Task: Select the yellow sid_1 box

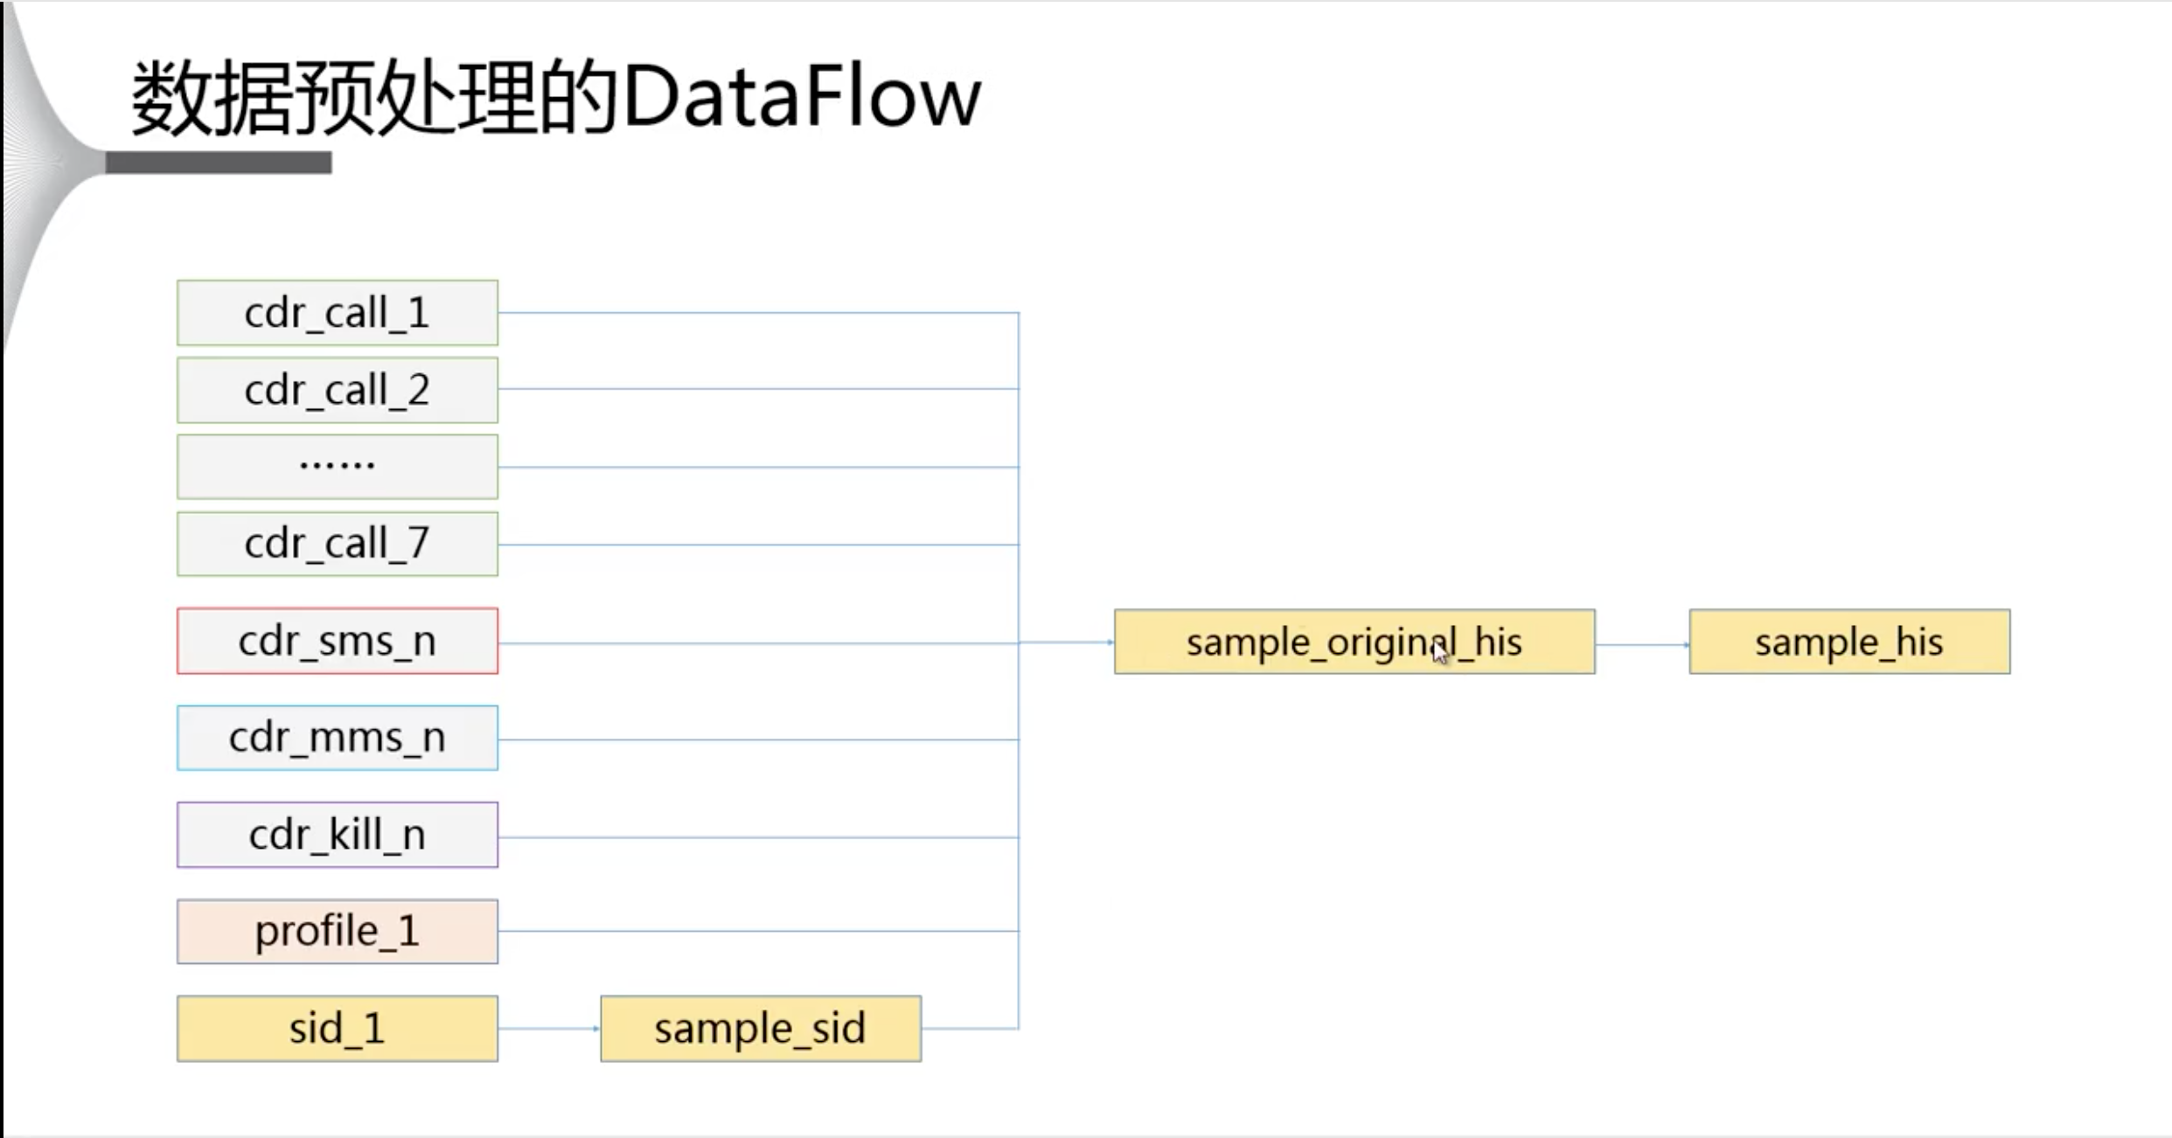Action: tap(338, 1029)
